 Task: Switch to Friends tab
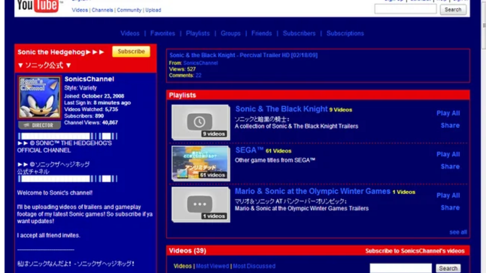coord(261,33)
